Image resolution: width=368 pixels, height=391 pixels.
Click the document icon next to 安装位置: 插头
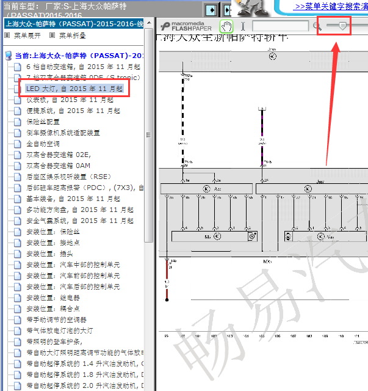point(18,254)
